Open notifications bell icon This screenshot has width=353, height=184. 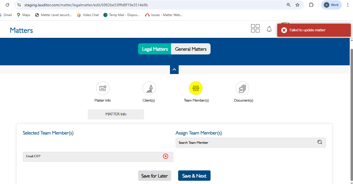click(x=269, y=29)
